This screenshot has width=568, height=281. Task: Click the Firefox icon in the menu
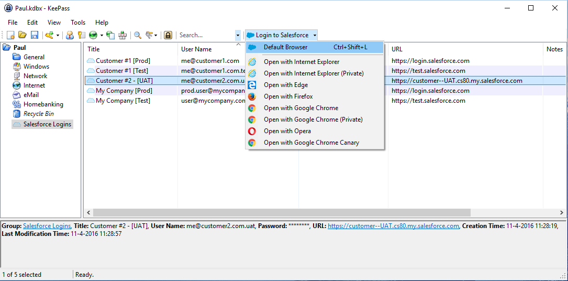point(252,96)
